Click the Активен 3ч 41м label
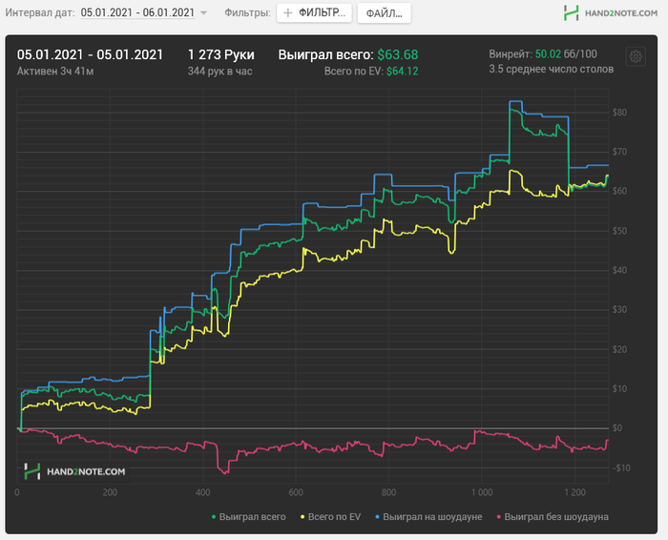Viewport: 668px width, 540px height. click(55, 72)
